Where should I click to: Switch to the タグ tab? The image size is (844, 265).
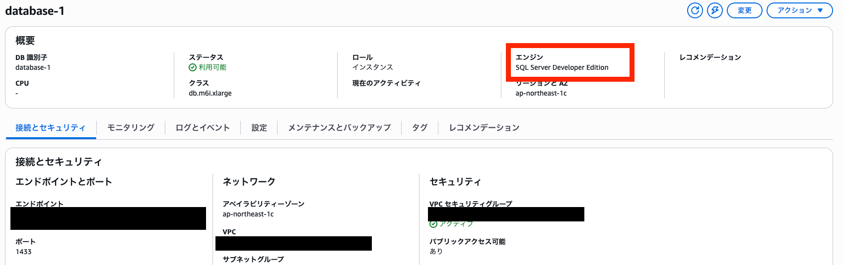[x=420, y=128]
